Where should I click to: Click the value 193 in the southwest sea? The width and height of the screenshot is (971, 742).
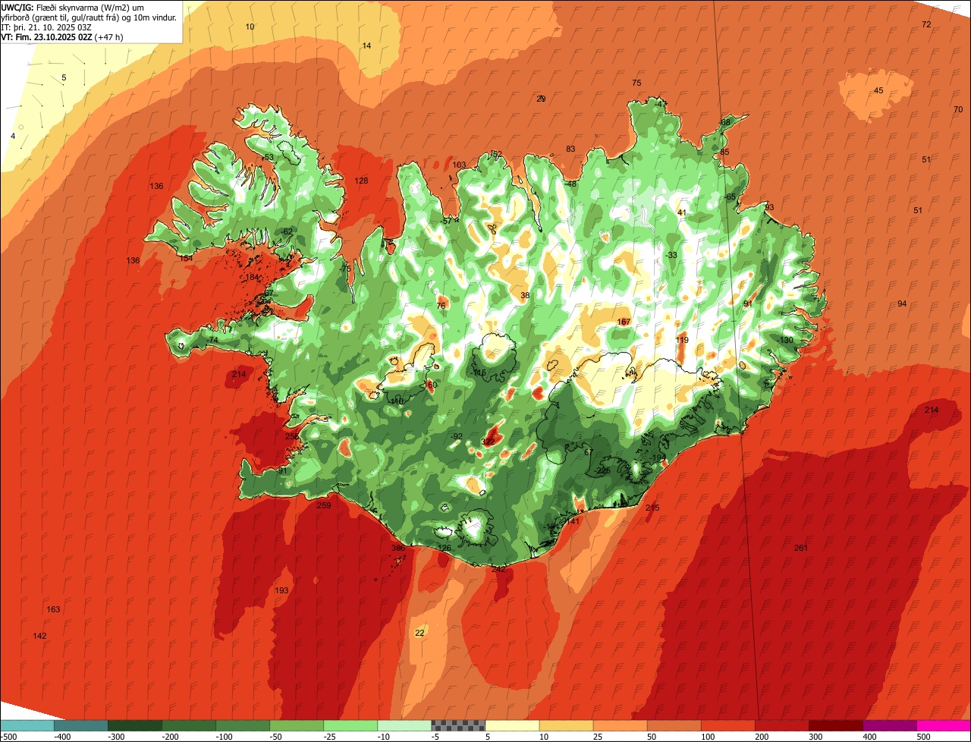[x=281, y=590]
